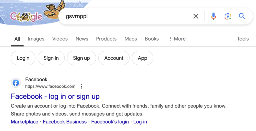The image size is (256, 131).
Task: Open the Facebook Business sitelink
Action: click(65, 122)
